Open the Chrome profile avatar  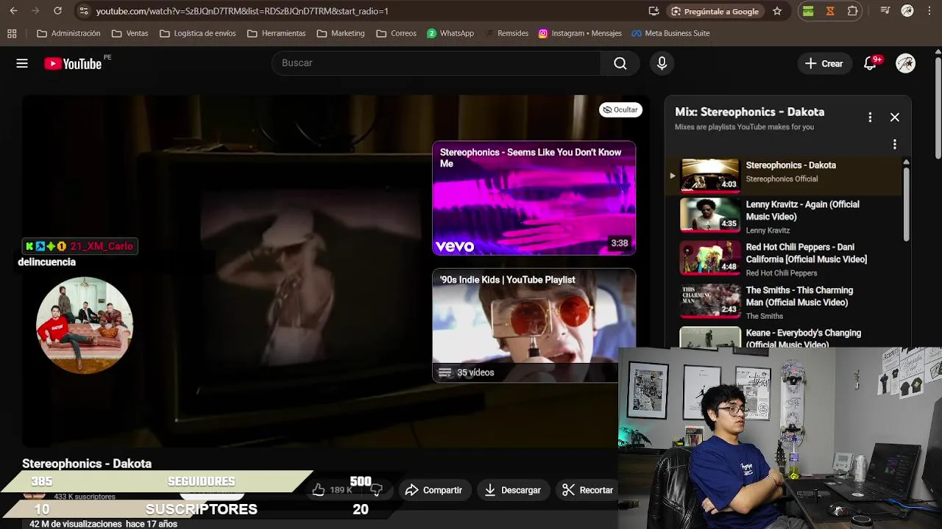[x=907, y=11]
